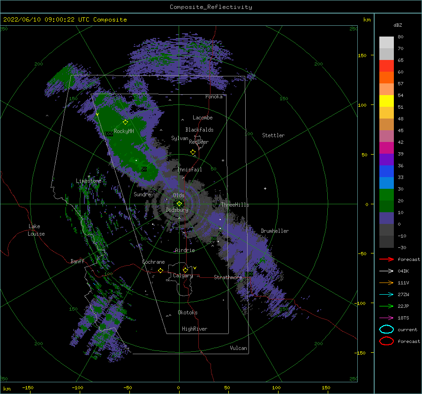Click the cyan current oval icon
422x394 pixels.
coord(386,329)
